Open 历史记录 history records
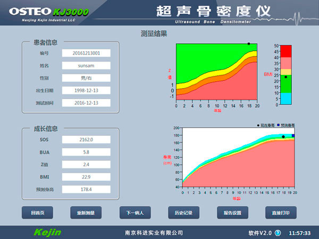 184,212
